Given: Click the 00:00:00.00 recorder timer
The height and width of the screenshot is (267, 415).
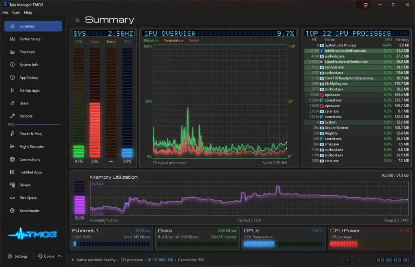Looking at the screenshot, I should click(x=393, y=260).
